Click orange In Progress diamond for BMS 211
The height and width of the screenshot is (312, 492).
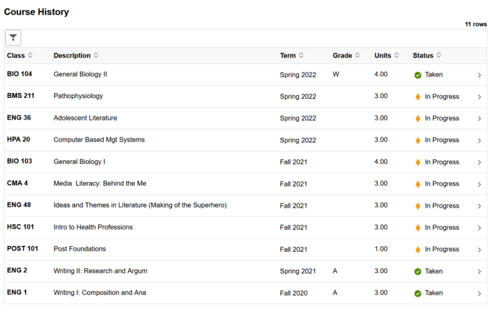418,97
